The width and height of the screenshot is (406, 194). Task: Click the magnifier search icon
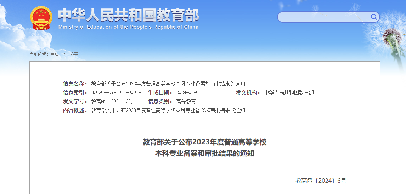click(x=374, y=17)
